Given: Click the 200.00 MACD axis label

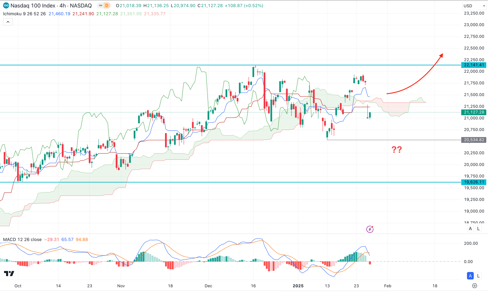Looking at the screenshot, I should [x=471, y=243].
